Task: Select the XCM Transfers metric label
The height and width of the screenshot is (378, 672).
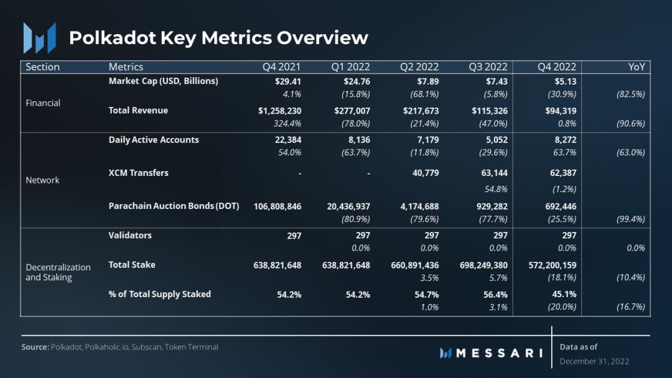Action: point(138,173)
